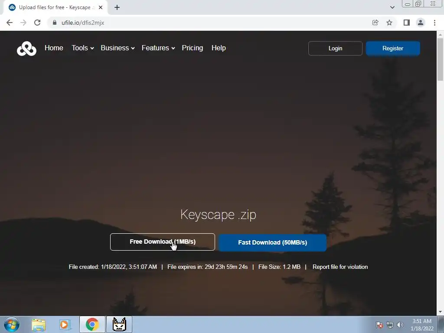Expand the Features dropdown menu
The height and width of the screenshot is (333, 444).
pos(158,48)
